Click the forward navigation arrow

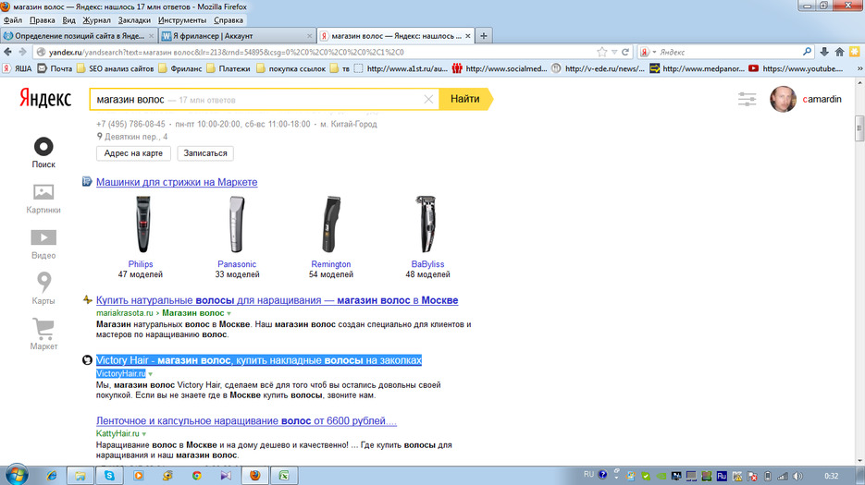click(22, 52)
